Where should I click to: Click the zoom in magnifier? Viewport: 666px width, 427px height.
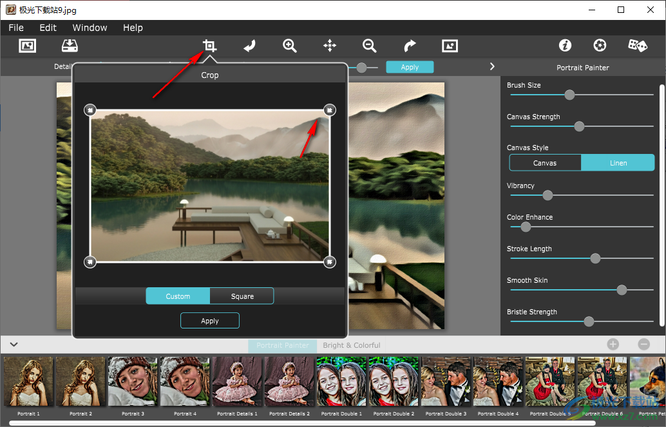290,46
